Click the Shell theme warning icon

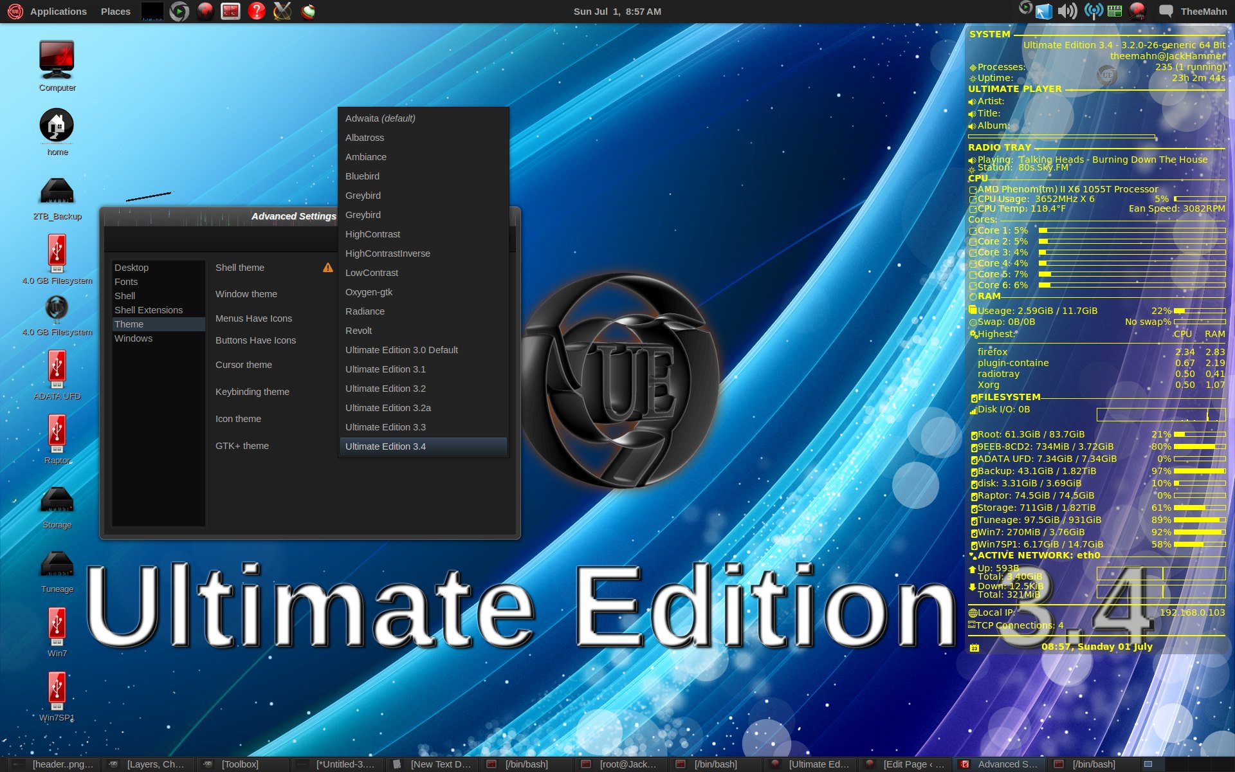click(x=328, y=268)
